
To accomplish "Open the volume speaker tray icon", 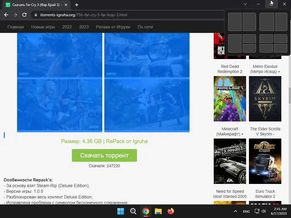I will click(264, 211).
